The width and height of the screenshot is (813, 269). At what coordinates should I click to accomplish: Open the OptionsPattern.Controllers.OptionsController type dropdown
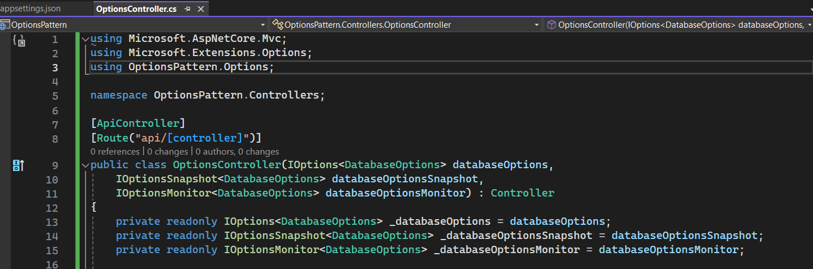(537, 25)
